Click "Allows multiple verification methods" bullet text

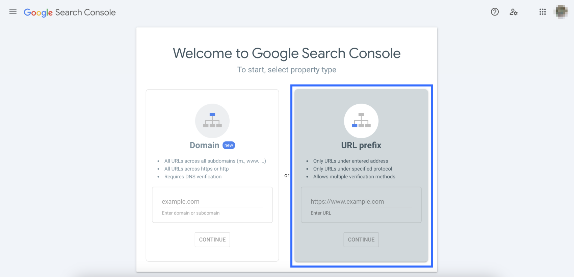[x=354, y=177]
